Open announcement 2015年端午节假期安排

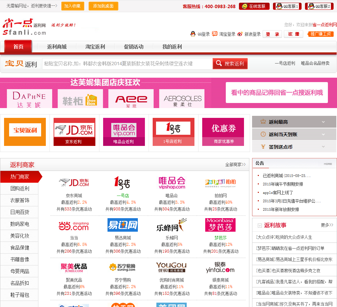[283, 184]
